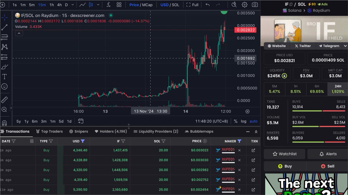Viewport: 348px width, 195px height.
Task: Redo the chart action
Action: click(x=218, y=5)
